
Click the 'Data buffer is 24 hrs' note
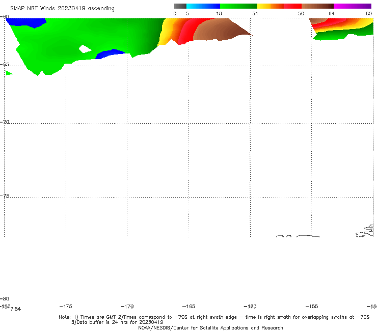[x=117, y=322]
